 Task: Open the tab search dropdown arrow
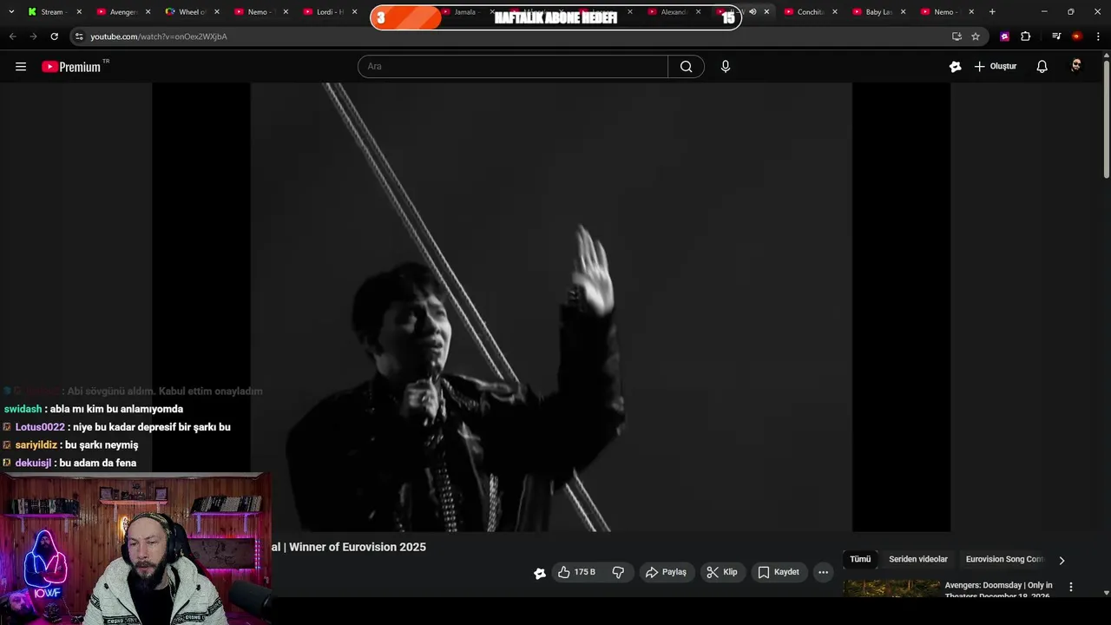click(x=11, y=12)
